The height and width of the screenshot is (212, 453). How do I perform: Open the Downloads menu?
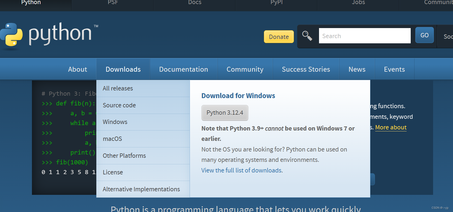[x=123, y=69]
